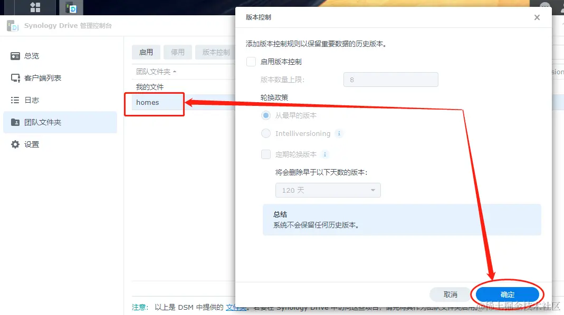This screenshot has height=315, width=564.
Task: Click the 版本控制 toolbar button
Action: point(215,52)
